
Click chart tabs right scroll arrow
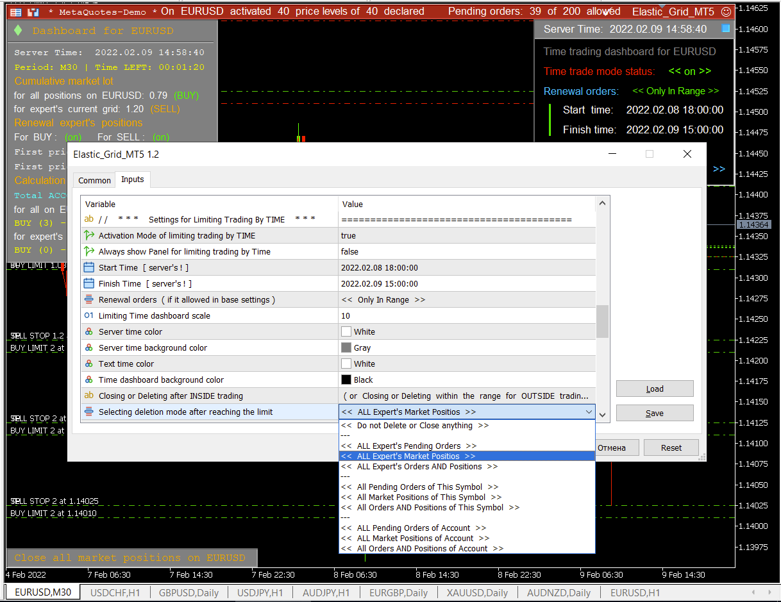point(770,593)
